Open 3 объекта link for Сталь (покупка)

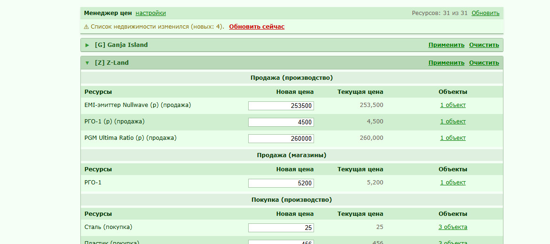tap(453, 227)
